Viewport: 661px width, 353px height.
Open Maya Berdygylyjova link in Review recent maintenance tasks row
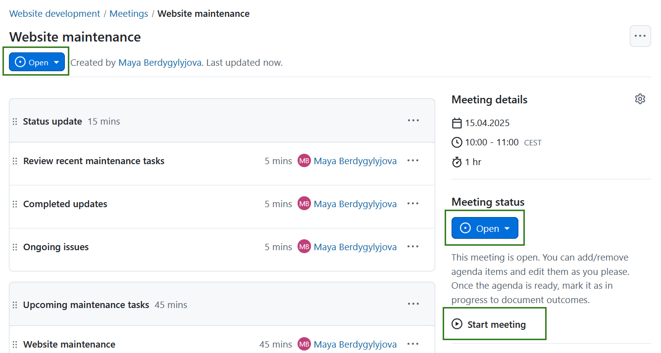click(355, 161)
